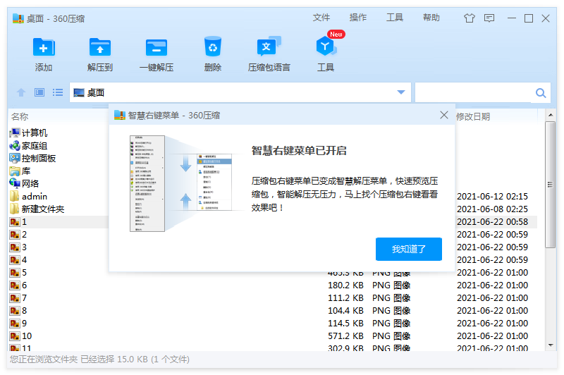Click the skin (shirt) icon in title bar
This screenshot has width=564, height=375.
point(469,18)
